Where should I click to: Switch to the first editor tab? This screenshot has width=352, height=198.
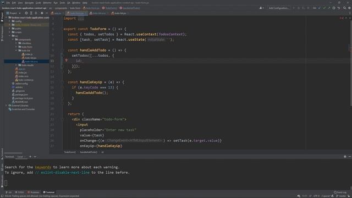pyautogui.click(x=56, y=13)
